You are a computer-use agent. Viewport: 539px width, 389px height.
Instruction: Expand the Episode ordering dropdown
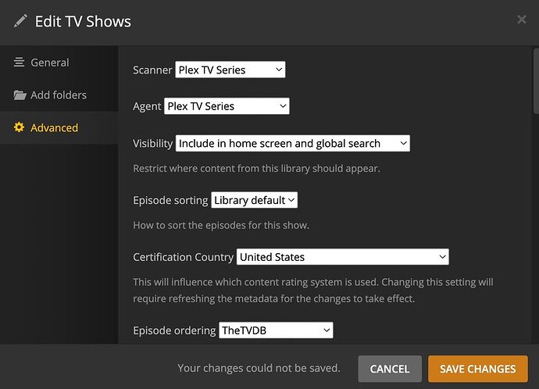[276, 330]
